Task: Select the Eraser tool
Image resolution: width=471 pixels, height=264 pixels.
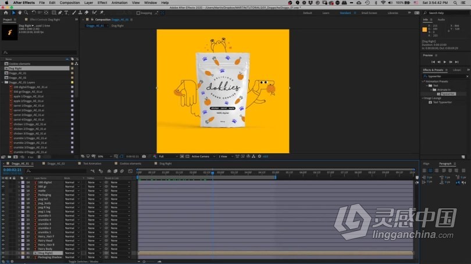Action: pyautogui.click(x=87, y=13)
